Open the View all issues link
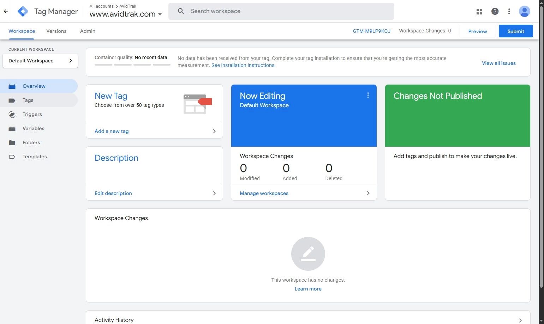The width and height of the screenshot is (544, 324). [499, 63]
